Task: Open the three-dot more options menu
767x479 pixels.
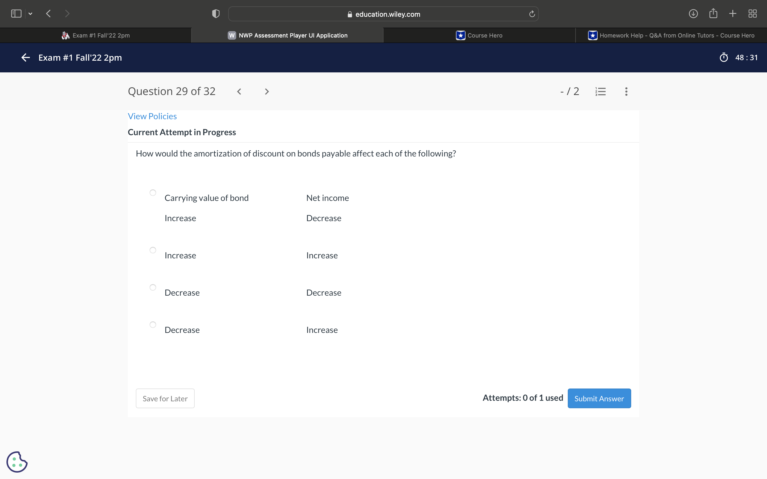Action: 626,92
